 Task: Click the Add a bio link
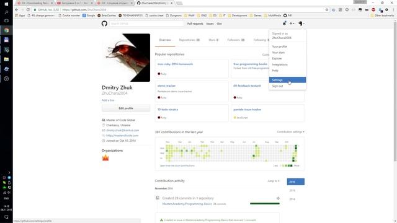click(108, 100)
